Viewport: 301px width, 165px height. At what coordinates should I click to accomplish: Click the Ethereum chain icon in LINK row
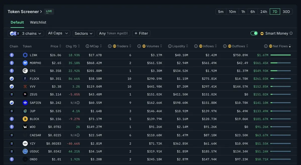[12, 55]
